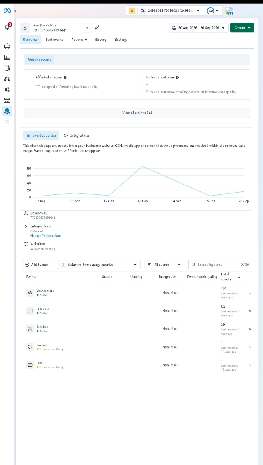Click the Events Manager icon in sidebar
Image resolution: width=263 pixels, height=465 pixels.
7,111
